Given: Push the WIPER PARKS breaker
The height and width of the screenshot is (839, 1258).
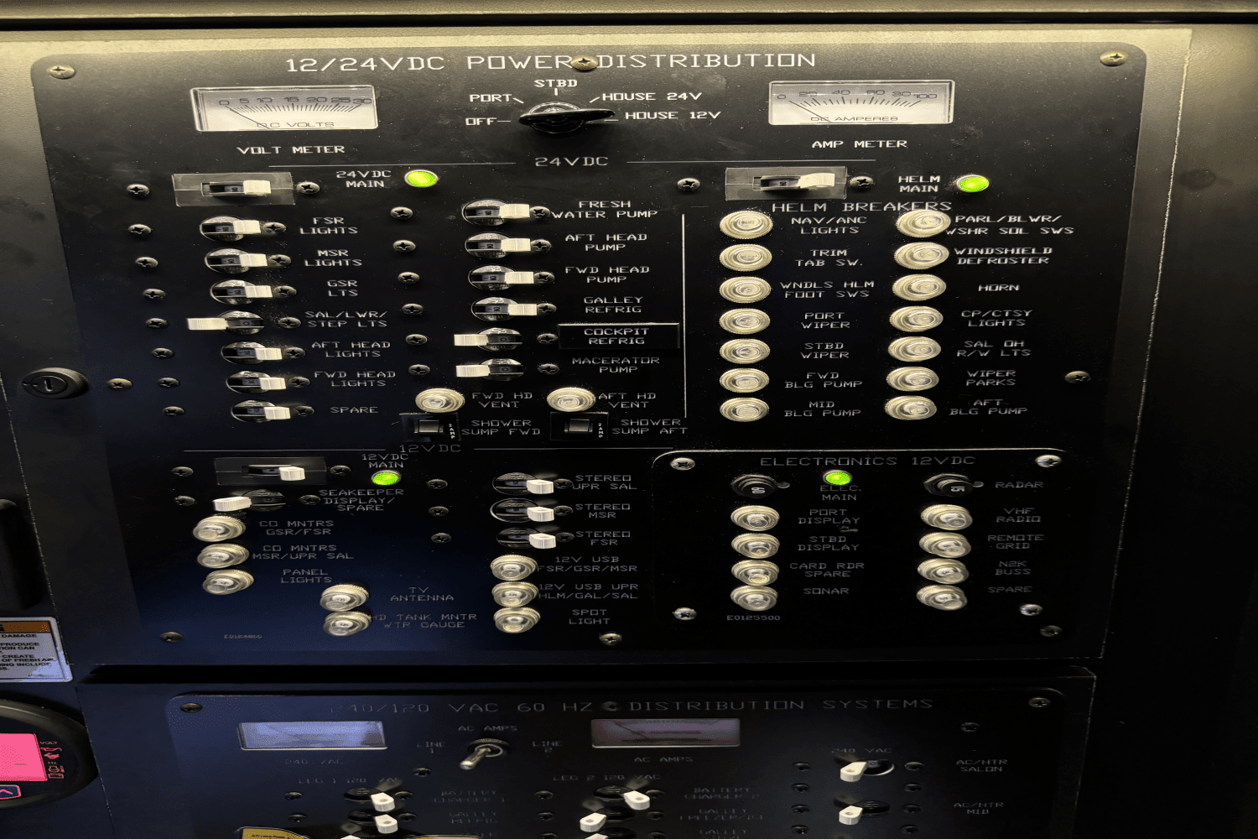Looking at the screenshot, I should click(x=912, y=378).
